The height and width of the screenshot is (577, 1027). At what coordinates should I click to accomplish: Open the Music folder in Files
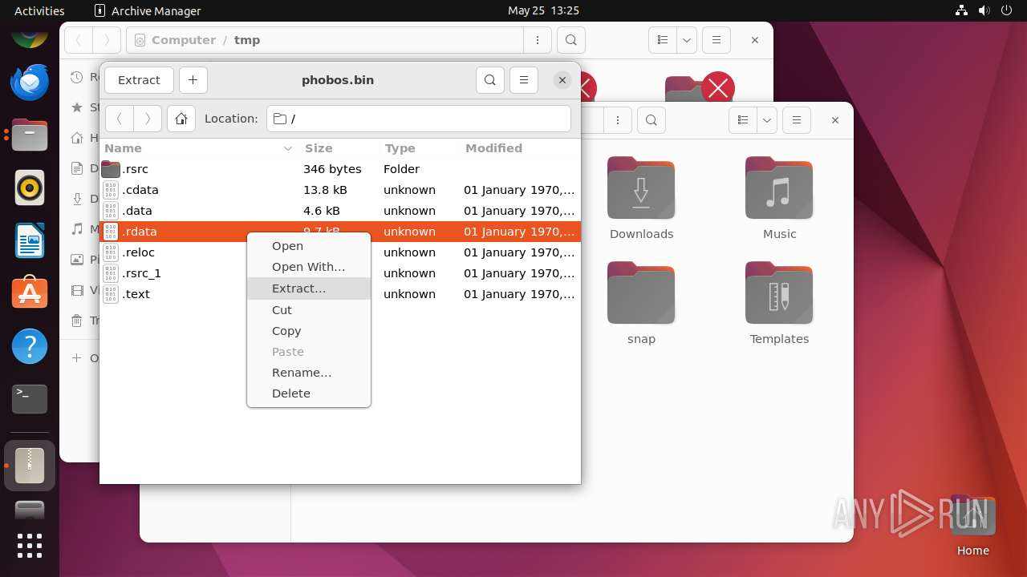coord(779,198)
